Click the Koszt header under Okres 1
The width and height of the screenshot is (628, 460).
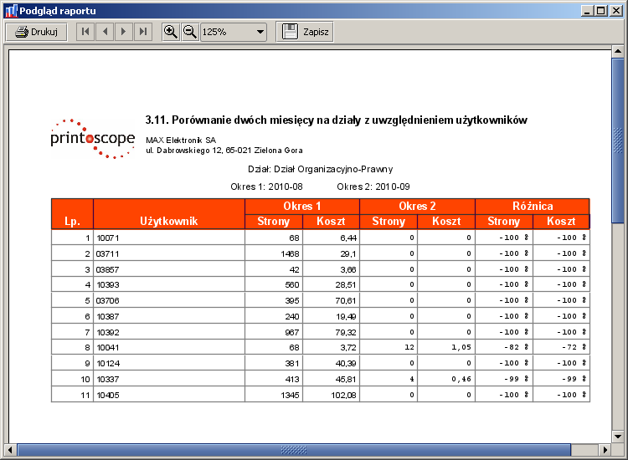point(331,221)
